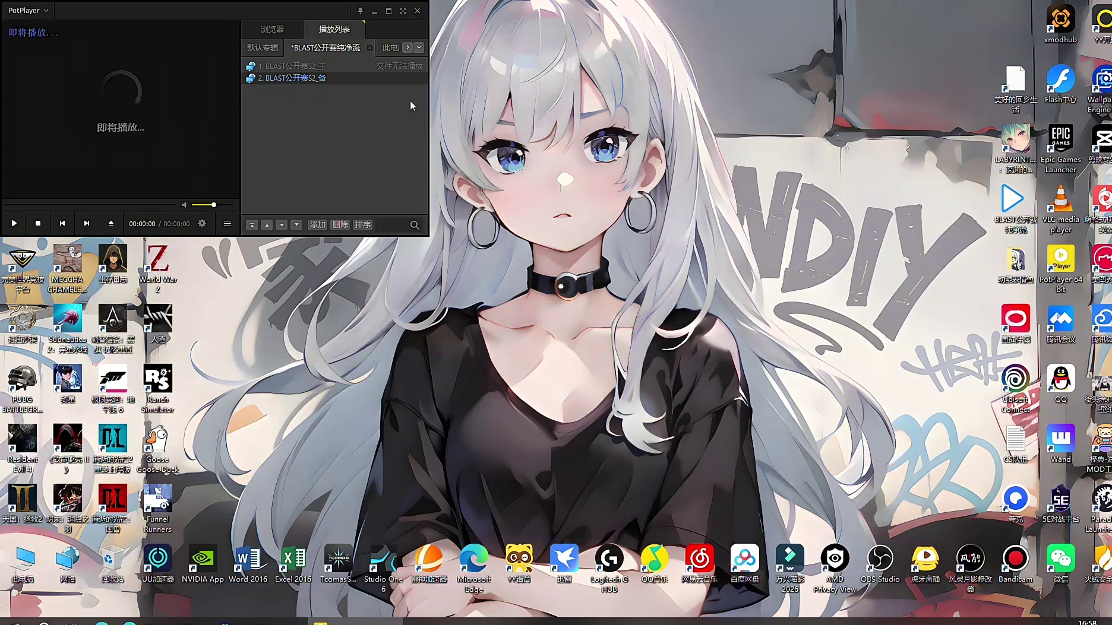Mute audio with the speaker icon
This screenshot has width=1112, height=625.
pyautogui.click(x=185, y=205)
